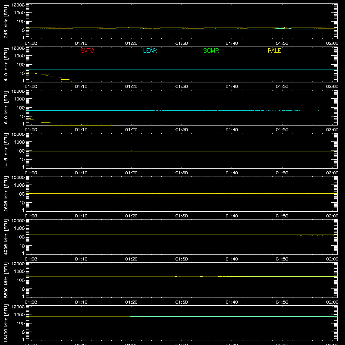Click the cyan LEAR station legend label
This screenshot has width=345, height=345.
pos(150,50)
